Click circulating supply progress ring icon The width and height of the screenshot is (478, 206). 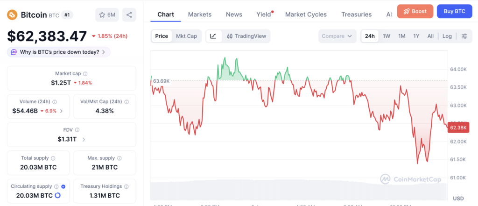[x=57, y=195]
